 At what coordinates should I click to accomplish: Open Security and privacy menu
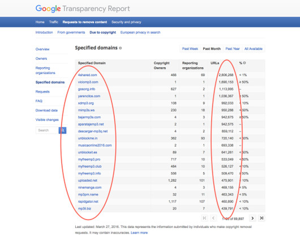(x=126, y=22)
